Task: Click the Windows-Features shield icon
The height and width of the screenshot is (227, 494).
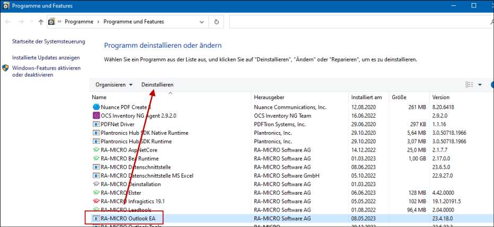Action: [6, 68]
